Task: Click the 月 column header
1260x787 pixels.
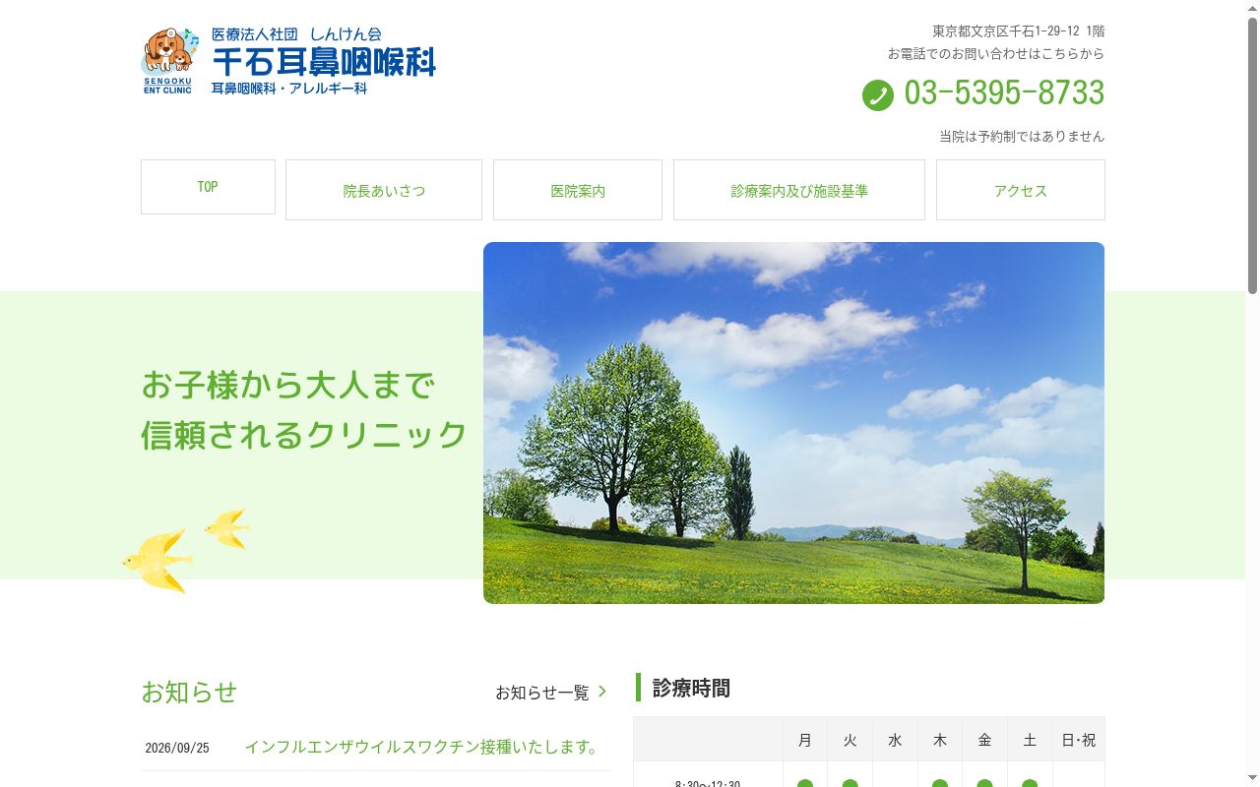Action: [805, 740]
